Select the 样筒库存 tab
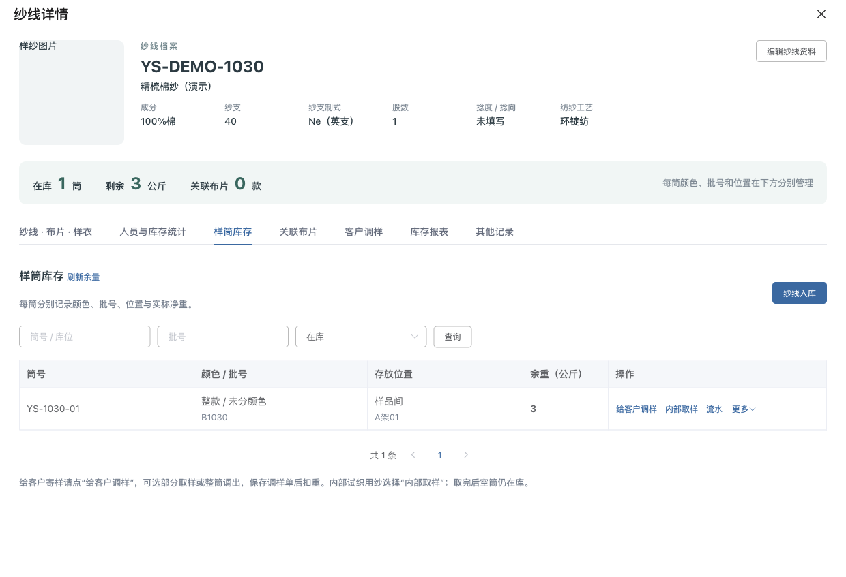Viewport: 846px width, 577px height. click(x=233, y=232)
